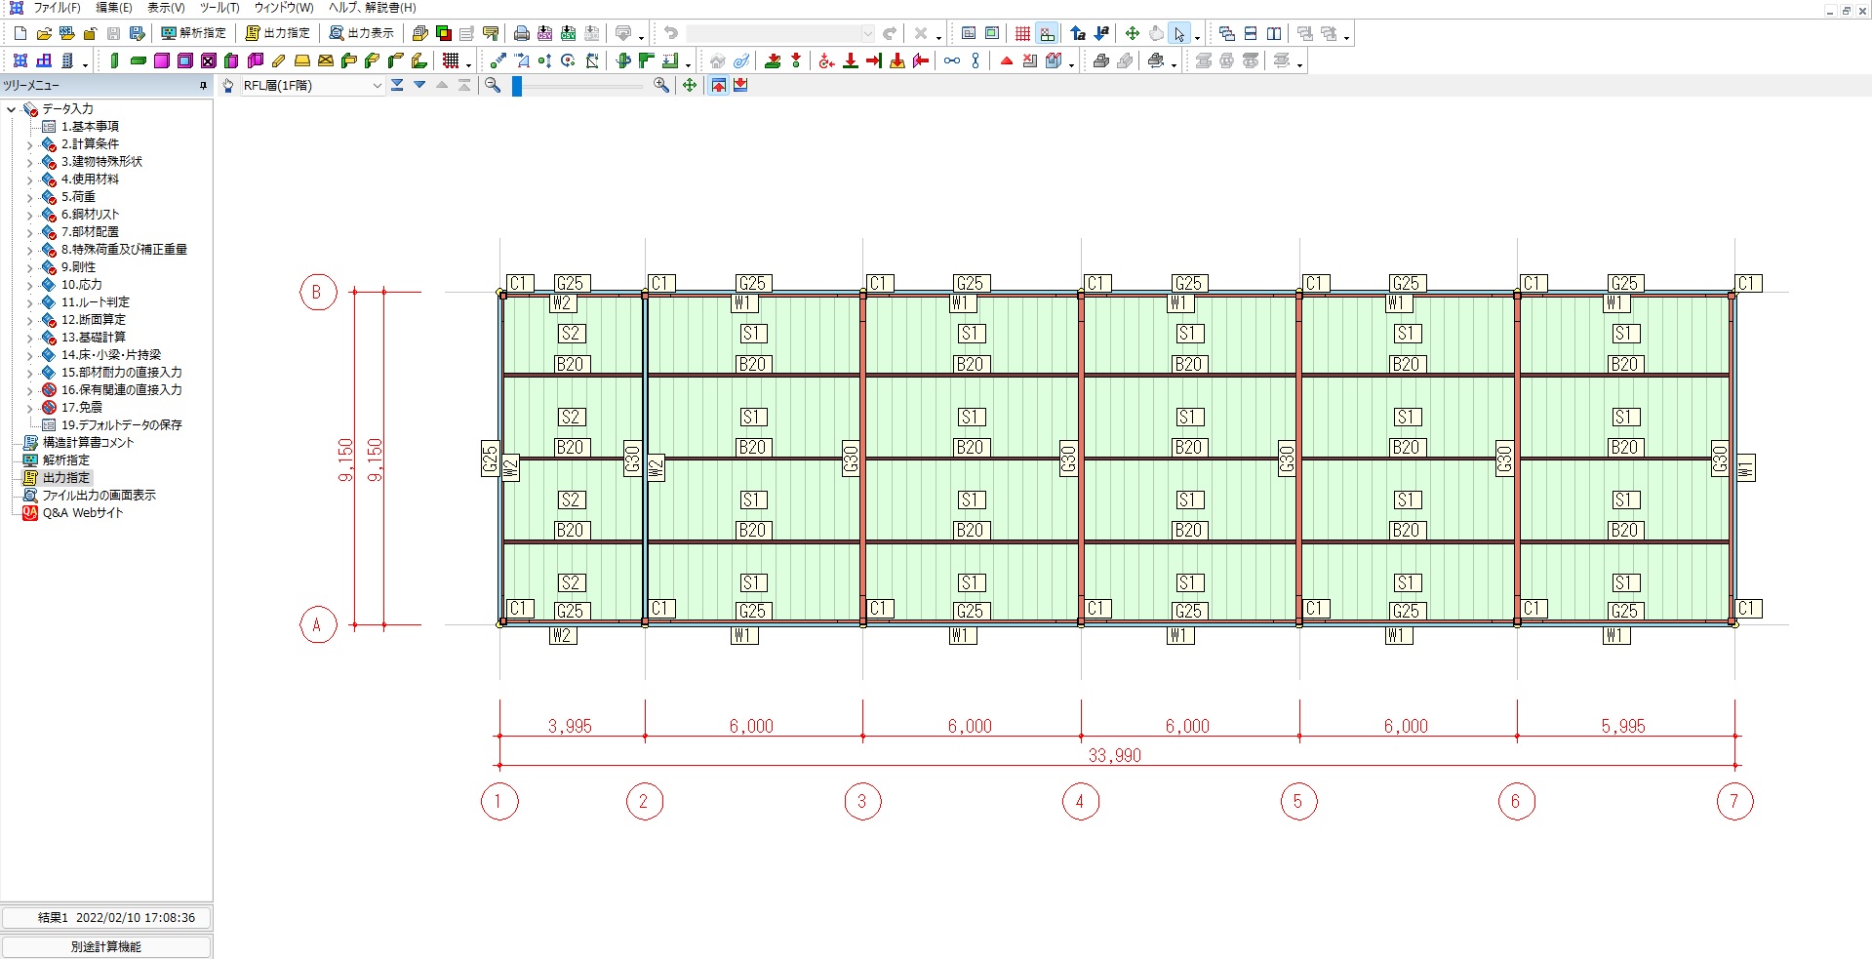Expand the 12.断面算定 tree node
Screen dimensions: 1872x959
[29, 320]
